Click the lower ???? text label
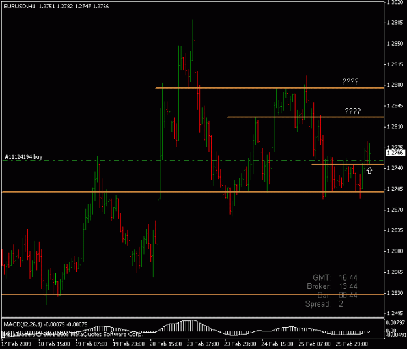Screen dimensions: 407x349 tap(352, 111)
